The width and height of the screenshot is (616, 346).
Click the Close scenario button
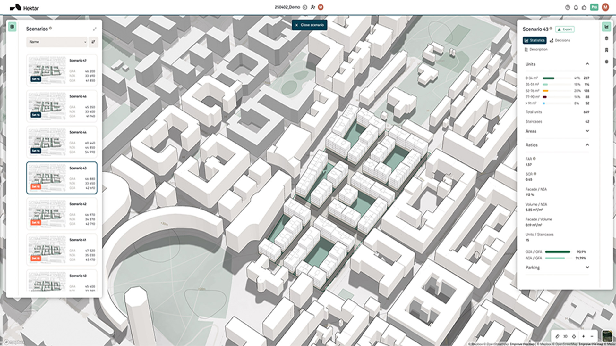(x=310, y=25)
